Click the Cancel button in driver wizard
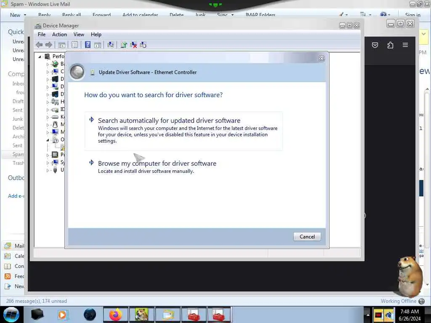431x323 pixels. pos(307,237)
